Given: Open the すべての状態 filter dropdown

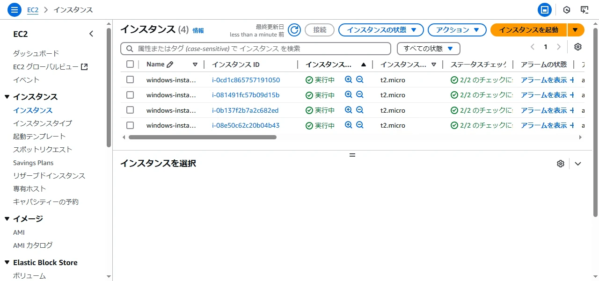Looking at the screenshot, I should [428, 49].
